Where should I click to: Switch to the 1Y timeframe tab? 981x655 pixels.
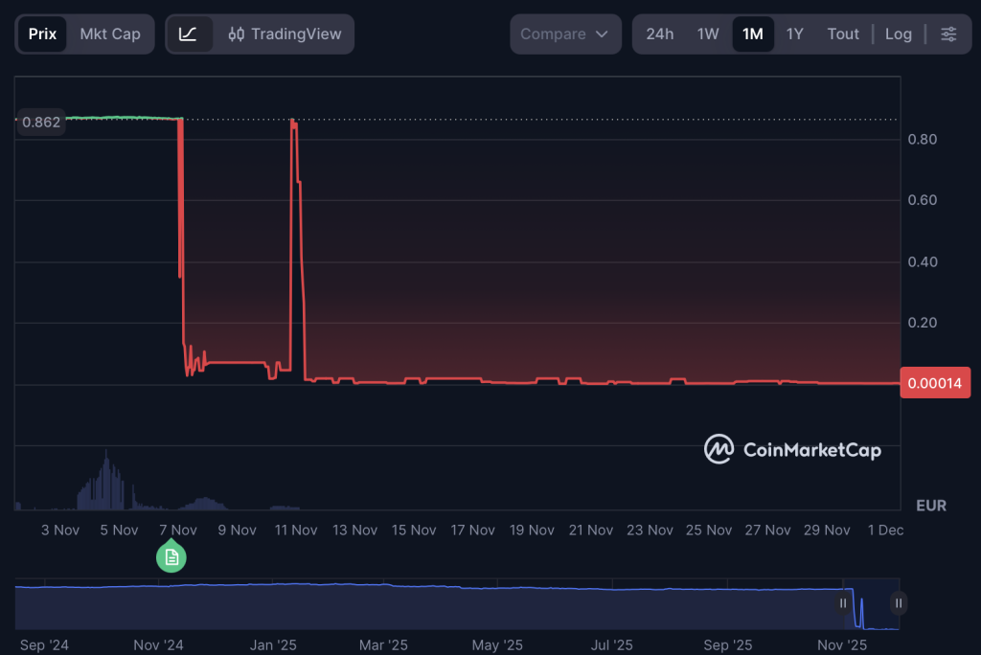tap(795, 34)
